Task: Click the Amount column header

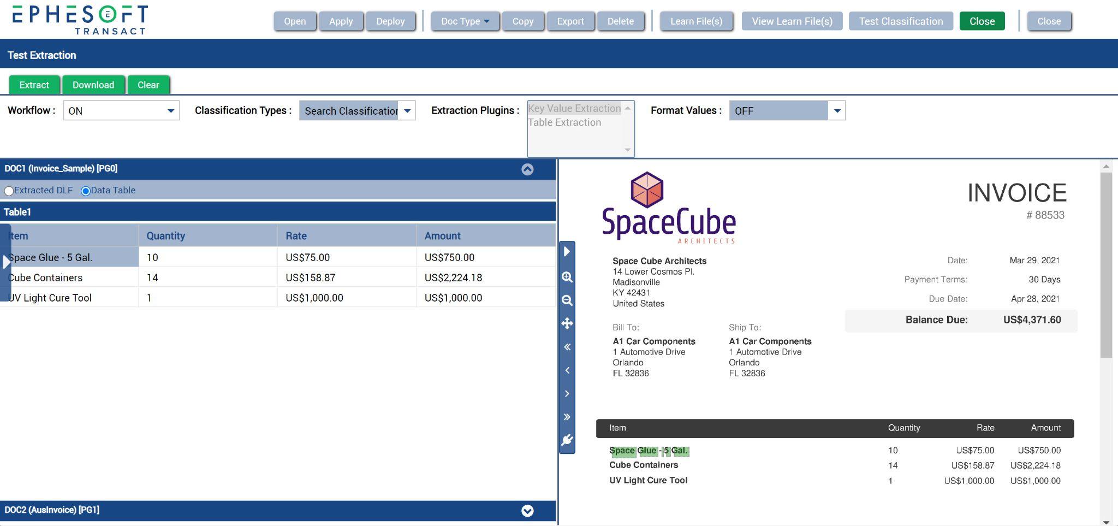Action: [x=486, y=236]
